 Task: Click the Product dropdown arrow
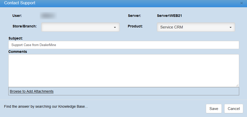click(x=230, y=27)
